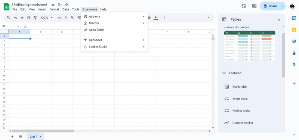Screen dimensions: 299x140
Task: Open Google Tasks side panel icon
Action: click(294, 41)
